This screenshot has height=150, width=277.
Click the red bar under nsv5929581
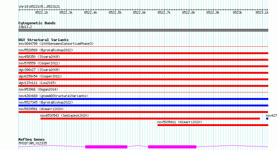point(143,112)
